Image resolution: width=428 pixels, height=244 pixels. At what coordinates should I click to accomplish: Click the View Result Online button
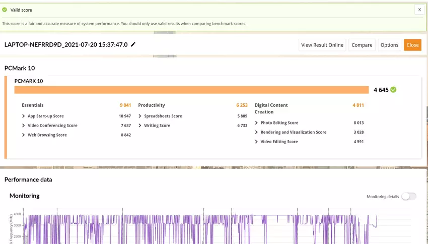click(322, 45)
